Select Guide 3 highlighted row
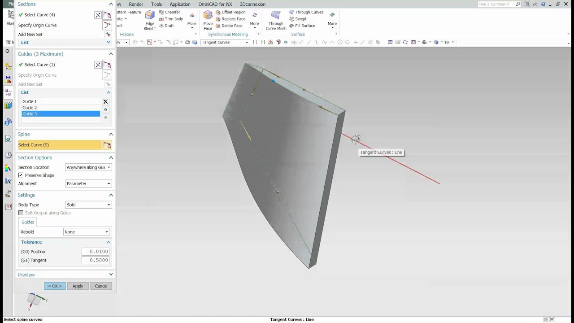This screenshot has height=323, width=574. coord(61,114)
